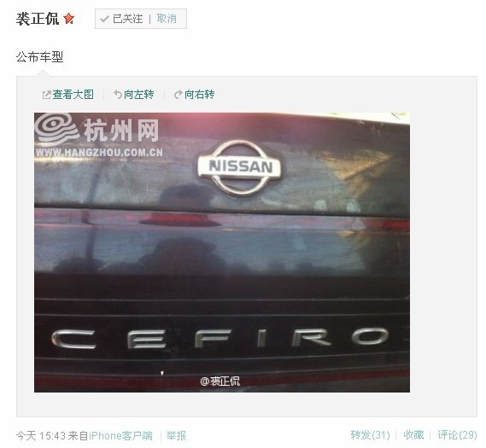Click the rotate-right arrow icon

tap(179, 95)
